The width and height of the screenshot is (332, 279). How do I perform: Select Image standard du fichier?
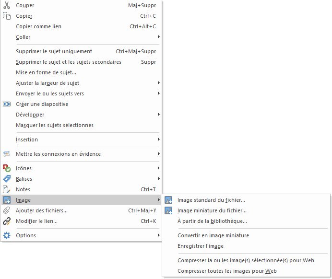(x=211, y=200)
